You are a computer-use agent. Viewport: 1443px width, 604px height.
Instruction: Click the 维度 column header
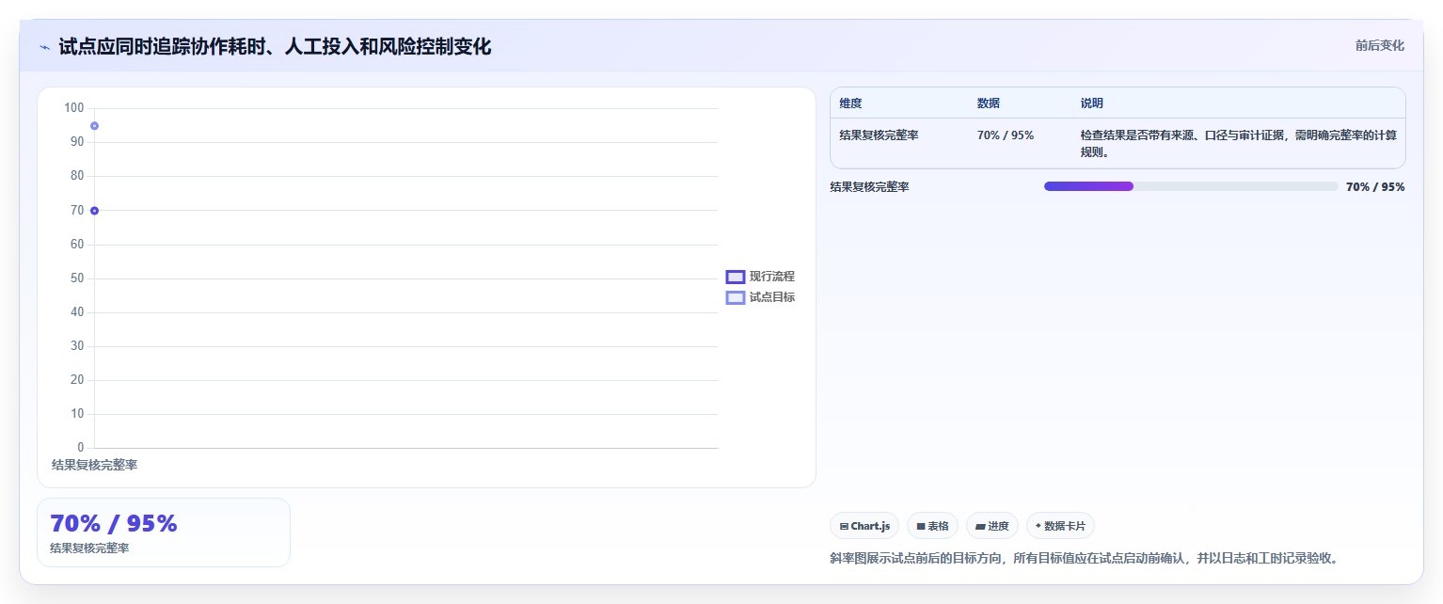coord(851,103)
